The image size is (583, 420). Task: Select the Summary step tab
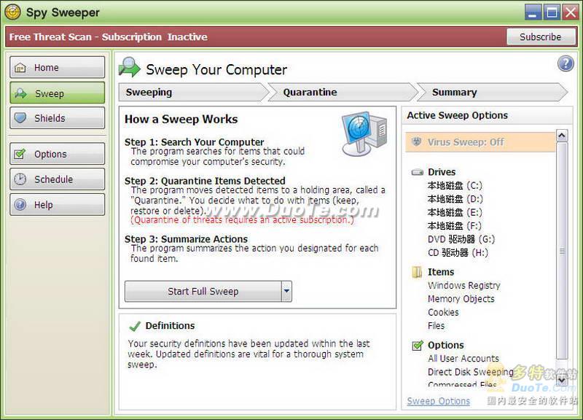click(x=493, y=92)
